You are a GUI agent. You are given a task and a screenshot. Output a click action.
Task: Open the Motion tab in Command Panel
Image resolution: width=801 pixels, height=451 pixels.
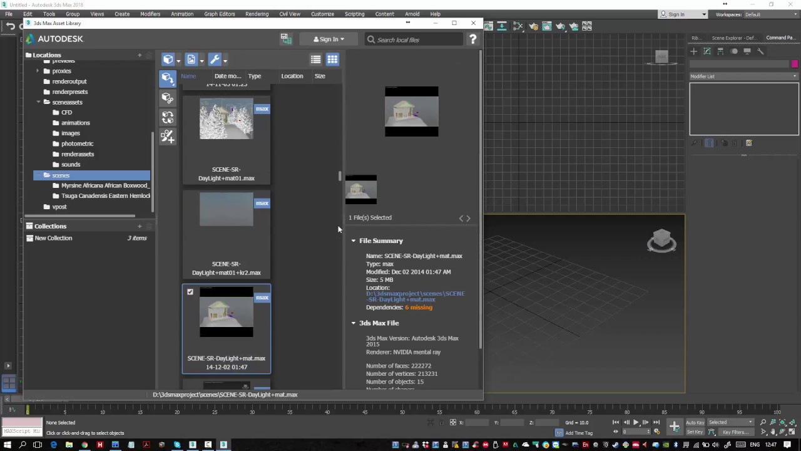[x=734, y=51]
